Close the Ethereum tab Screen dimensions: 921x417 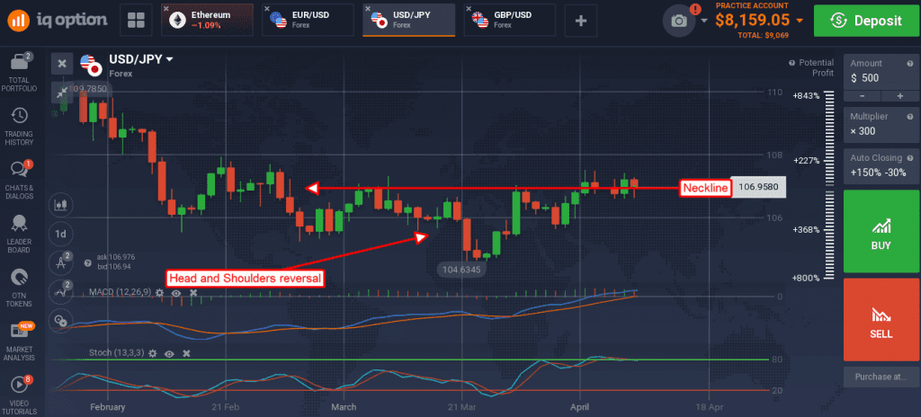(x=166, y=9)
